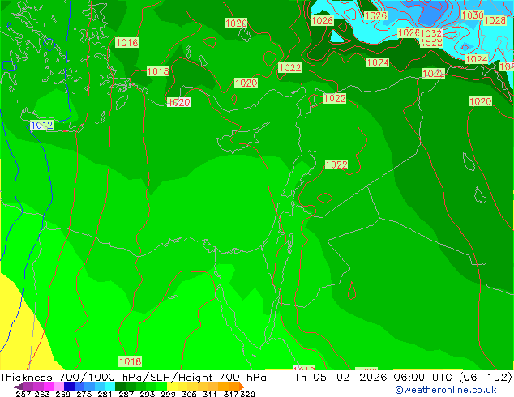Pick the cyan legend swatch

[x=110, y=386]
